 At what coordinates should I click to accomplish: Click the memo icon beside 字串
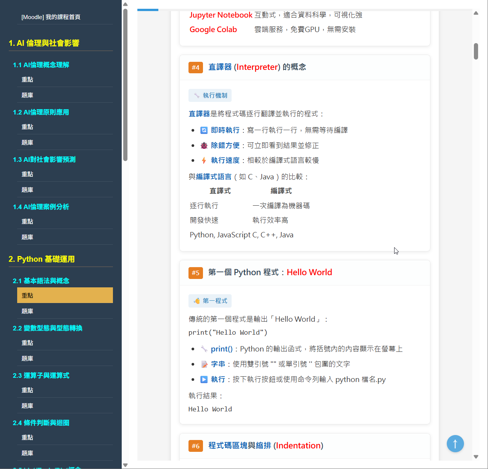click(204, 364)
